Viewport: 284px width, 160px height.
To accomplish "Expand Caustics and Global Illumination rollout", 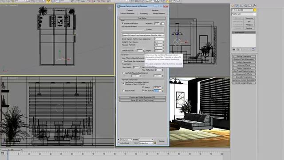I will (142, 97).
